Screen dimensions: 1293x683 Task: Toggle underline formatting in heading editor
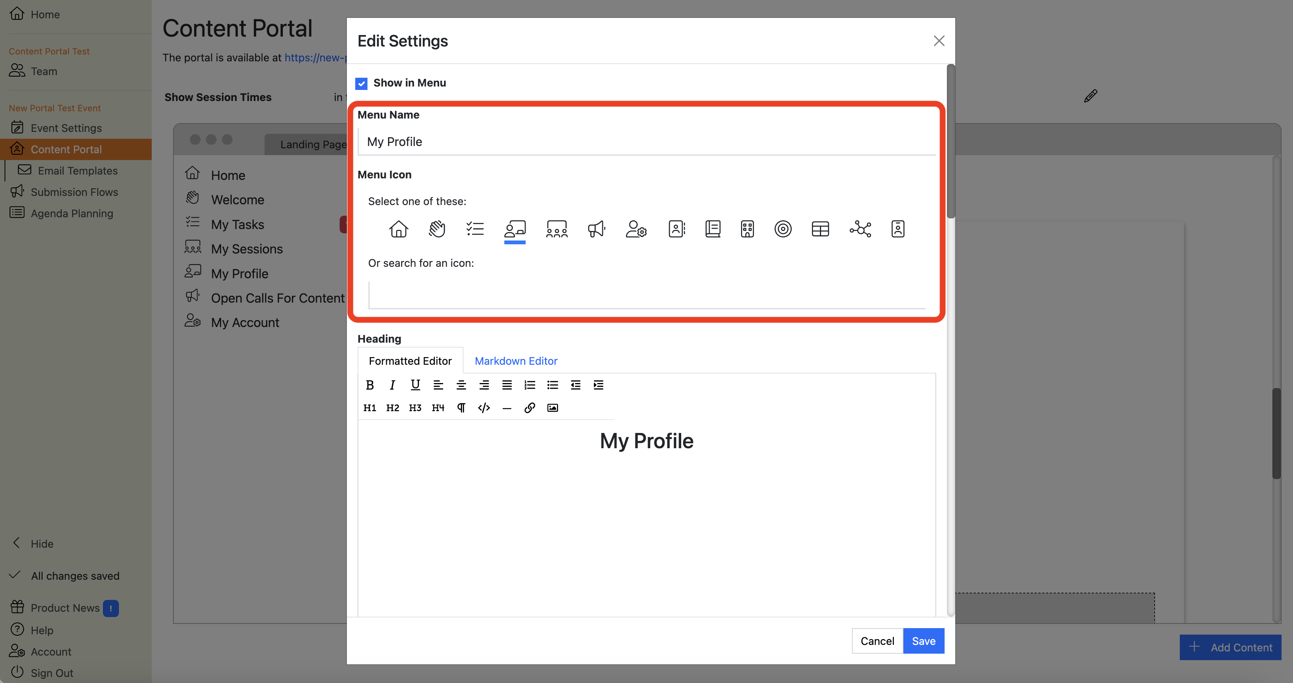point(415,385)
